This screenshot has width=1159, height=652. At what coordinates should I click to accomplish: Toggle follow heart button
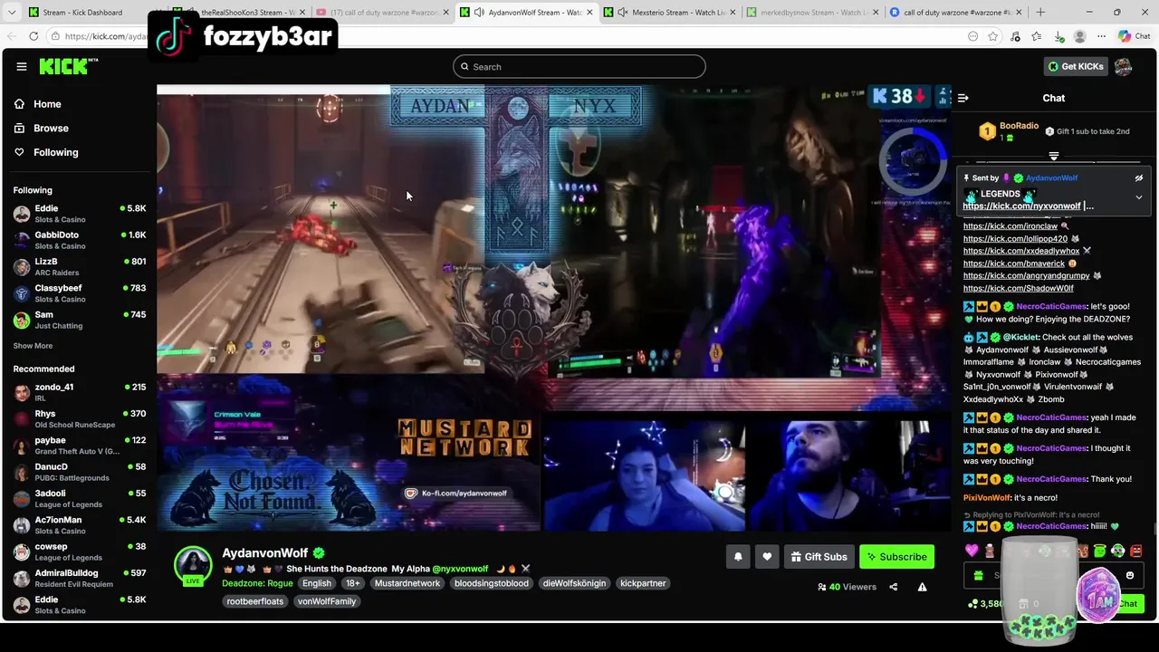point(767,557)
